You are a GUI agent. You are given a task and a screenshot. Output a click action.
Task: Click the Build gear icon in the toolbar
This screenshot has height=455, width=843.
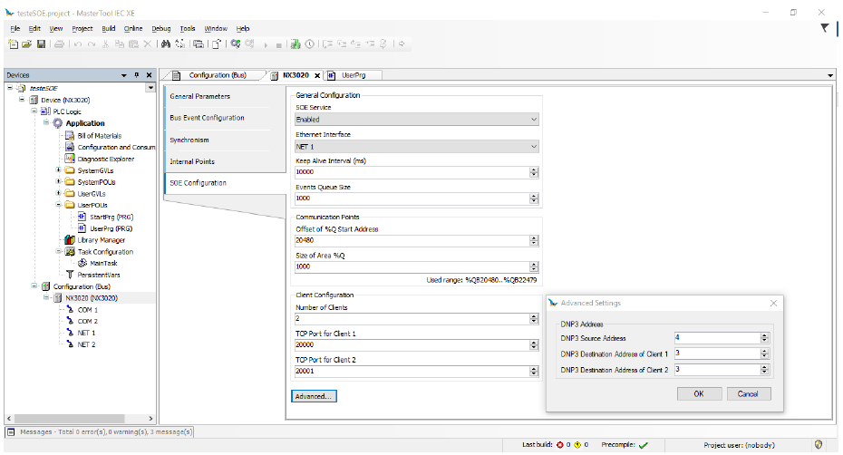pos(236,44)
